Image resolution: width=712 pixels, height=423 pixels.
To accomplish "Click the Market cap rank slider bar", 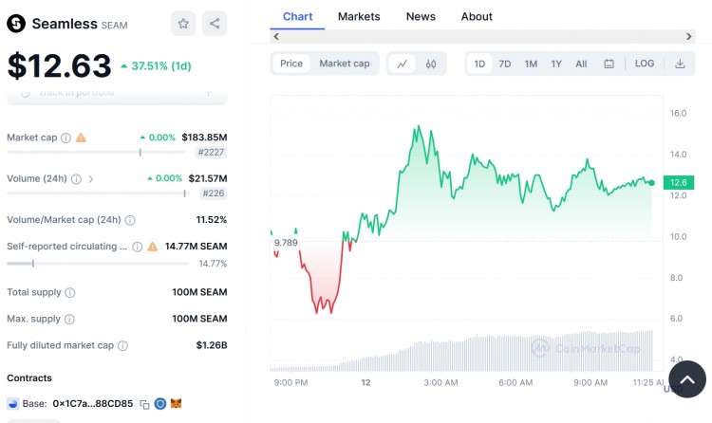I will pyautogui.click(x=96, y=153).
